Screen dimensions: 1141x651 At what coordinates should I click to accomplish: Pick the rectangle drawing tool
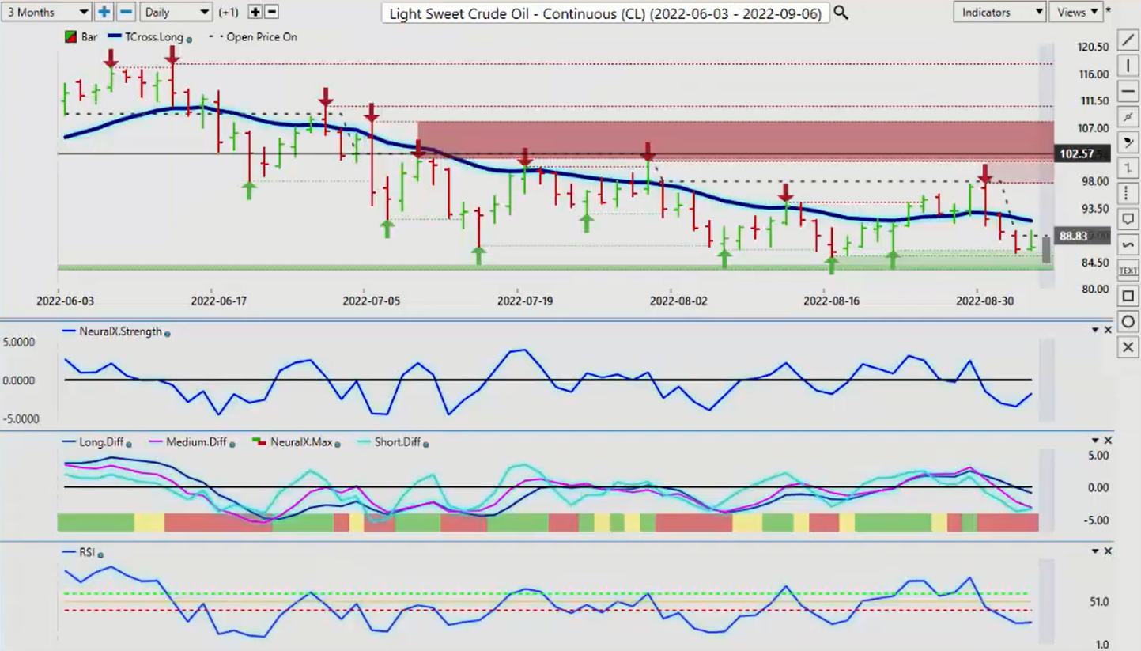(x=1128, y=296)
